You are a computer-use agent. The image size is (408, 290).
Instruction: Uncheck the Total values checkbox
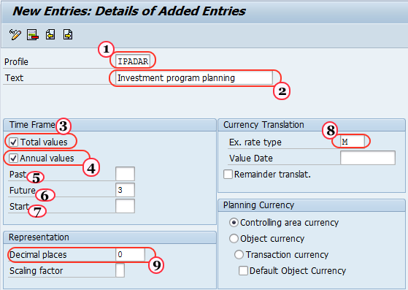(14, 142)
